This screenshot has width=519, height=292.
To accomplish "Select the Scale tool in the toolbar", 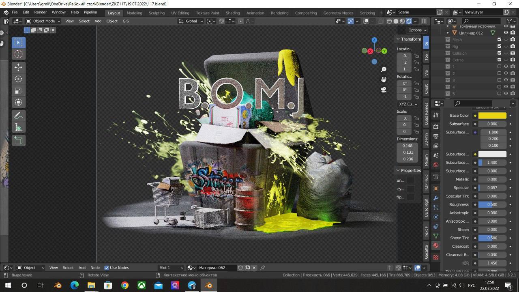I will 18,91.
